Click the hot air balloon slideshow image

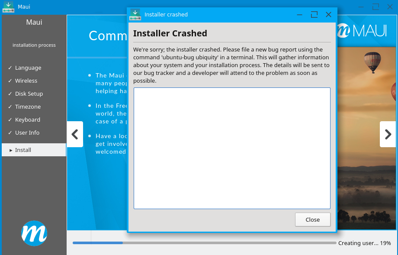368,130
